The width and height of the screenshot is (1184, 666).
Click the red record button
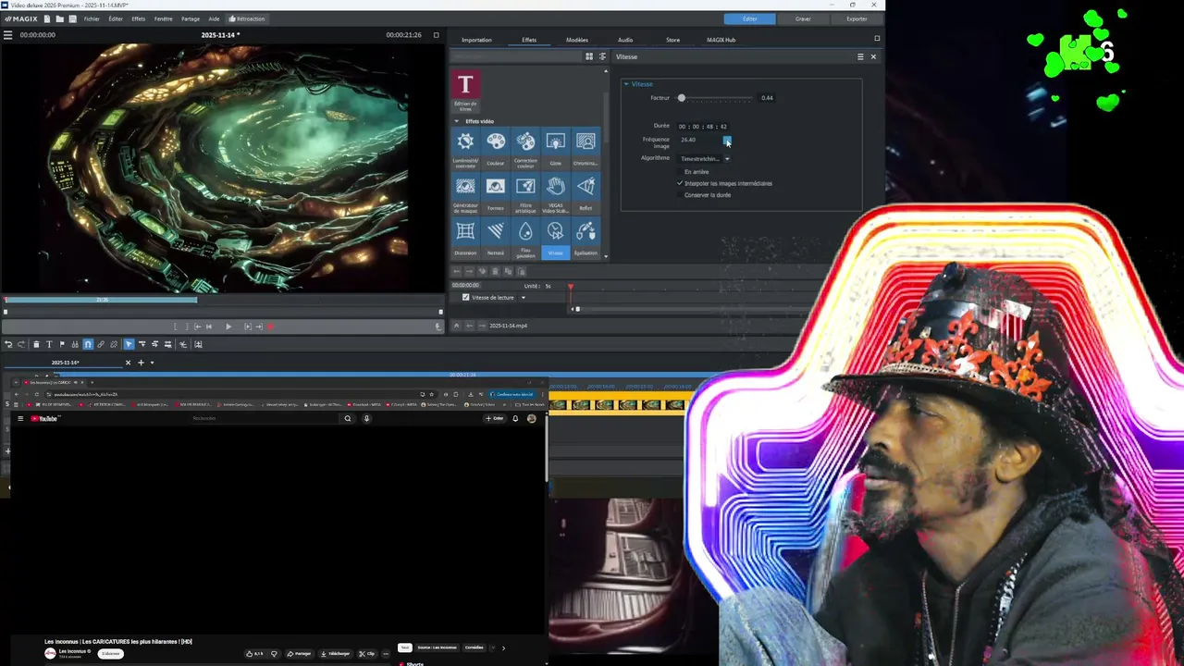click(271, 327)
